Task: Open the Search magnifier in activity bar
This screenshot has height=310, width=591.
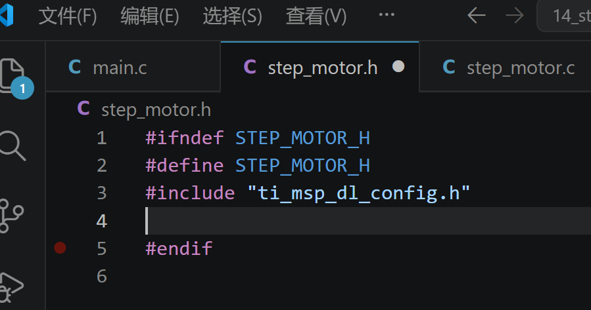Action: click(12, 145)
